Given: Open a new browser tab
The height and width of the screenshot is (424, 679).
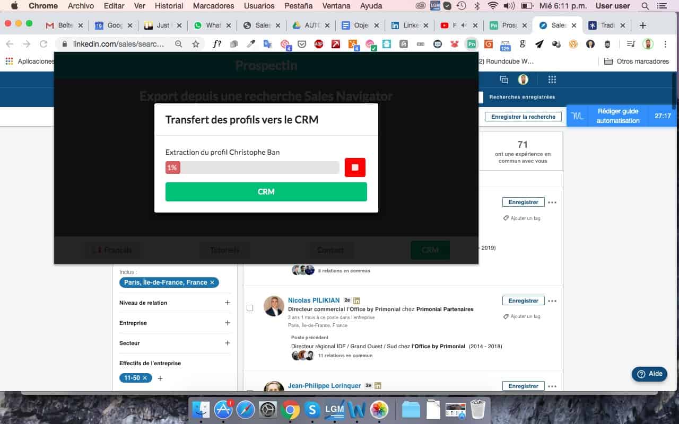Looking at the screenshot, I should (x=642, y=25).
